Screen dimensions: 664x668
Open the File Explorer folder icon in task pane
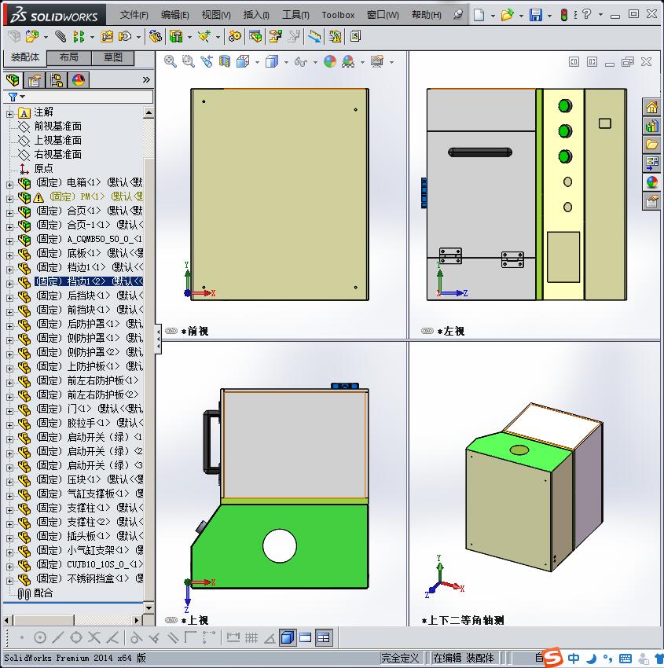tap(651, 145)
